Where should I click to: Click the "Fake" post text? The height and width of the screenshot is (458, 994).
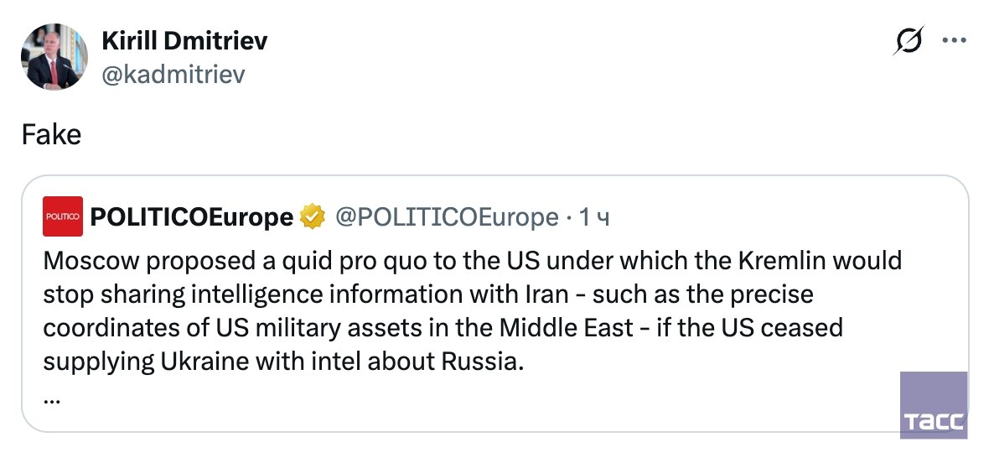tap(52, 134)
